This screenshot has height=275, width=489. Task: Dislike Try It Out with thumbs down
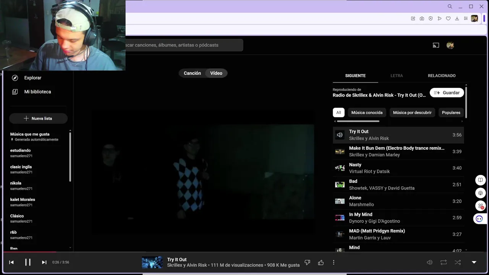308,262
